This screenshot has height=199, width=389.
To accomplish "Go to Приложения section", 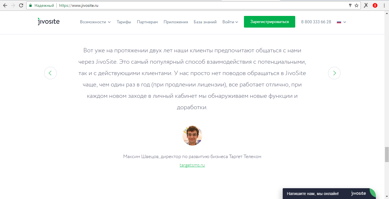I will pos(176,22).
